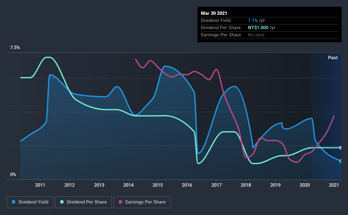Click the 2012 x-axis label

click(70, 185)
